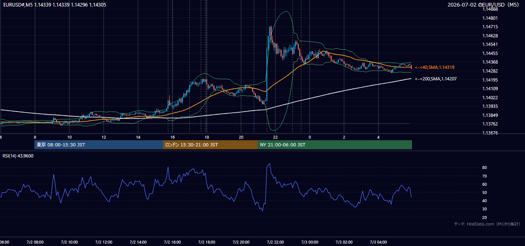The image size is (525, 246).
Task: Click hour tick 20 under the price chart
Action: (x=241, y=137)
